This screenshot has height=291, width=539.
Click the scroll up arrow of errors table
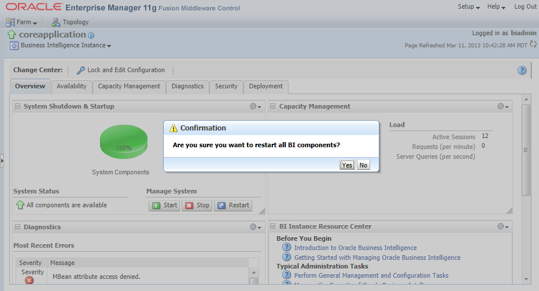(254, 273)
